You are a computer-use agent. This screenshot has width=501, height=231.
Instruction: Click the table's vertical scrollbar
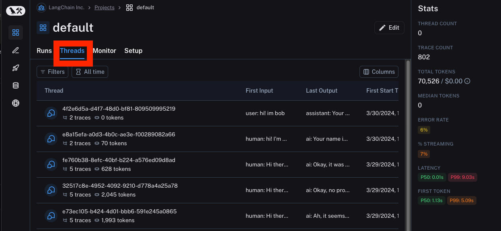pos(408,120)
